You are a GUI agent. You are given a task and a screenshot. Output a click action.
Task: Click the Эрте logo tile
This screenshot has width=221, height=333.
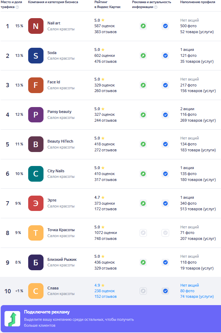click(35, 203)
